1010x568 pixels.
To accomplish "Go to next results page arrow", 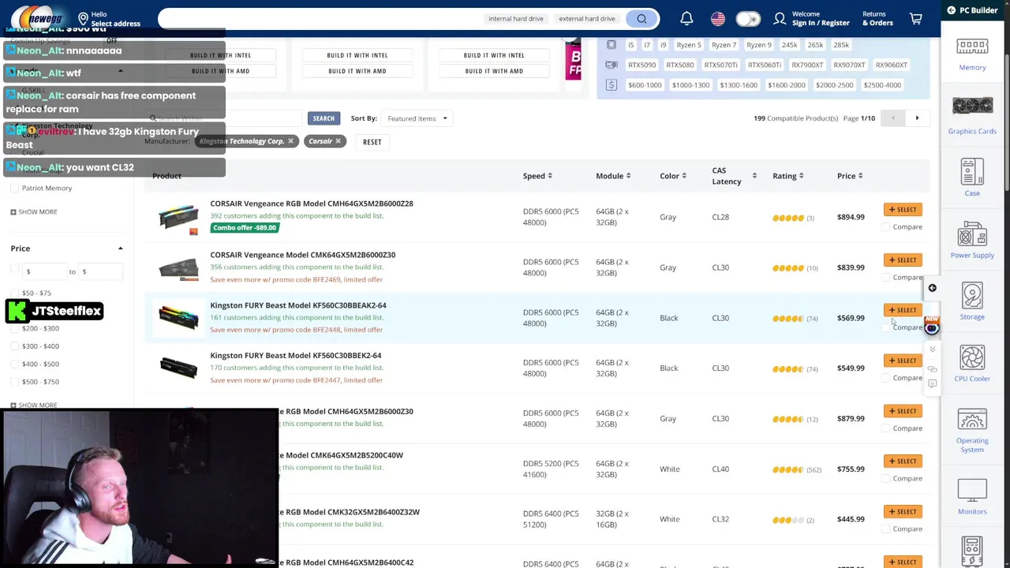I will coord(917,118).
